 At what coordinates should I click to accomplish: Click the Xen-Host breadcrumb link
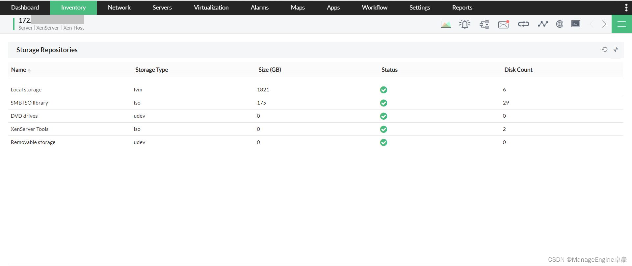(x=74, y=28)
